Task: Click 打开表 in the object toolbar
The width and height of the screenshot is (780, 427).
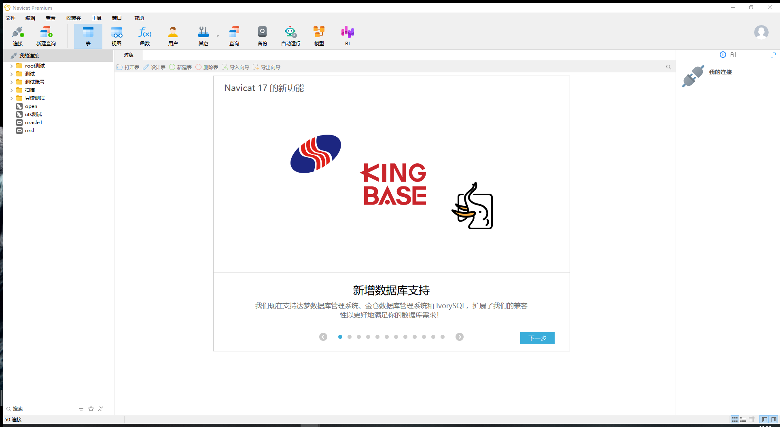Action: coord(128,67)
